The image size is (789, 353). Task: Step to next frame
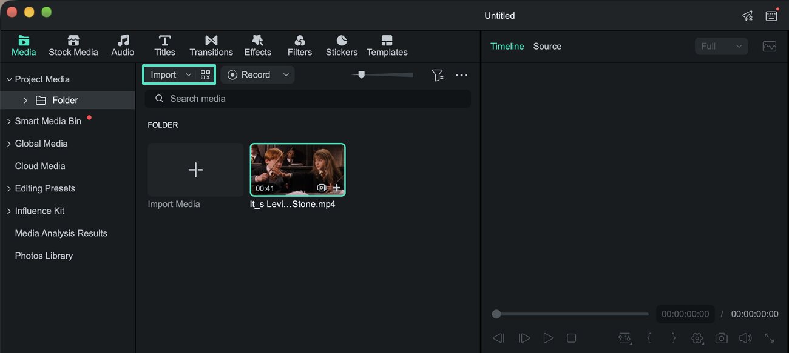[x=524, y=338]
